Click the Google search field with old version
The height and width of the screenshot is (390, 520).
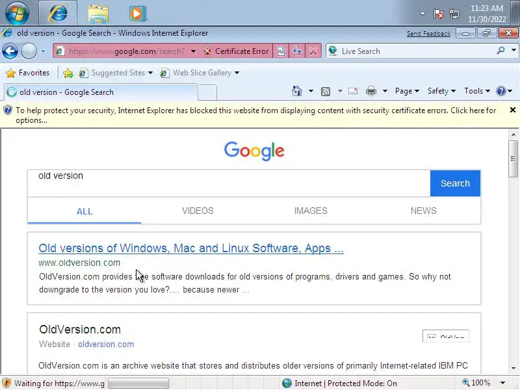[x=229, y=183]
